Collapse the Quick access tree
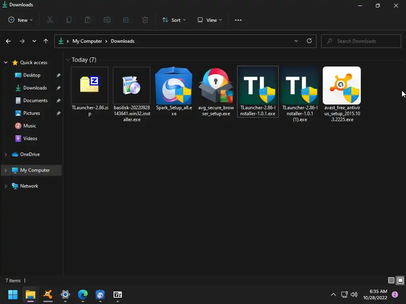 pyautogui.click(x=6, y=62)
